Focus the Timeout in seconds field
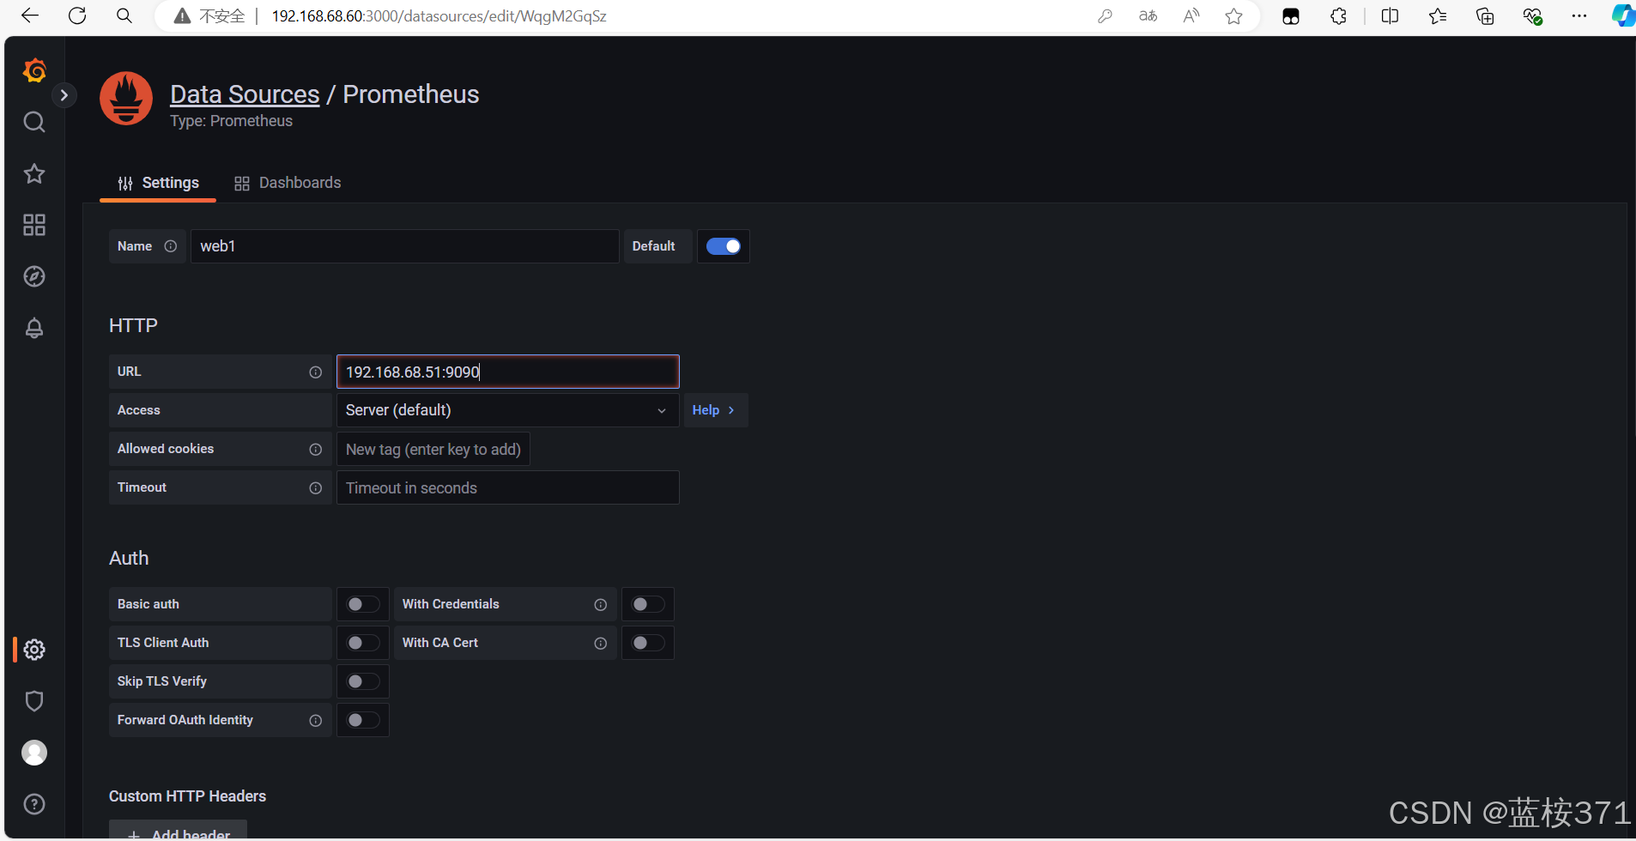Image resolution: width=1636 pixels, height=841 pixels. pyautogui.click(x=508, y=487)
